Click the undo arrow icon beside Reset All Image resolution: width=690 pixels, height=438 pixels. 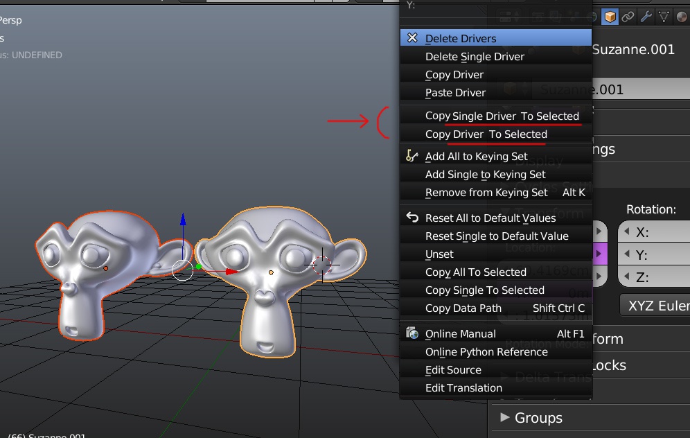pyautogui.click(x=412, y=217)
